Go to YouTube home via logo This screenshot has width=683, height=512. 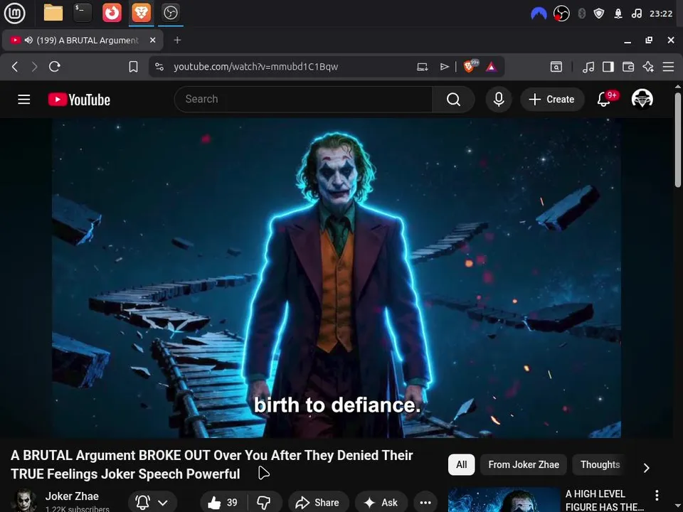79,100
